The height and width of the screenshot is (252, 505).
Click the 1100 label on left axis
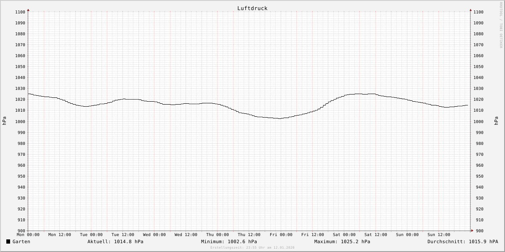[20, 12]
